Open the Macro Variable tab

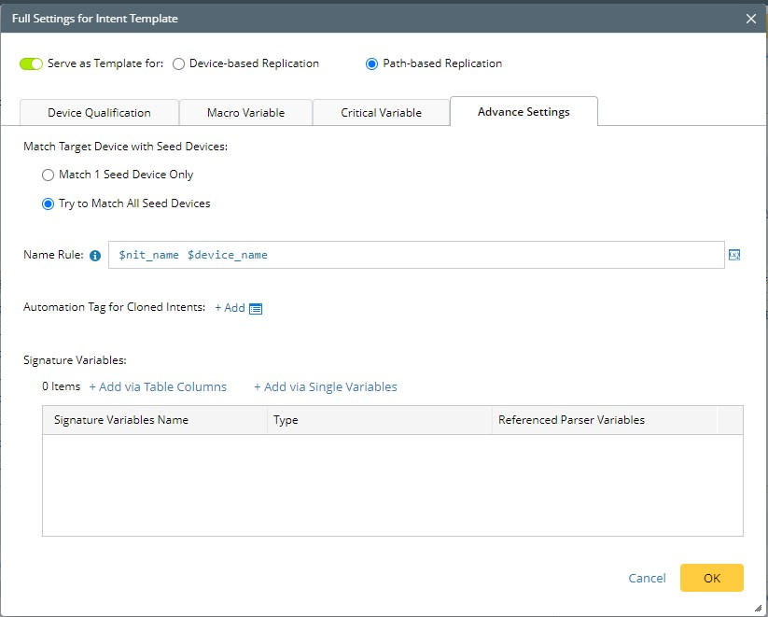[x=245, y=112]
